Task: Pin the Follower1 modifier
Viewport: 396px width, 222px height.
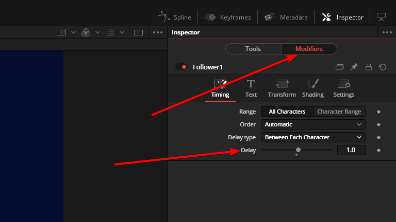Action: click(x=354, y=67)
